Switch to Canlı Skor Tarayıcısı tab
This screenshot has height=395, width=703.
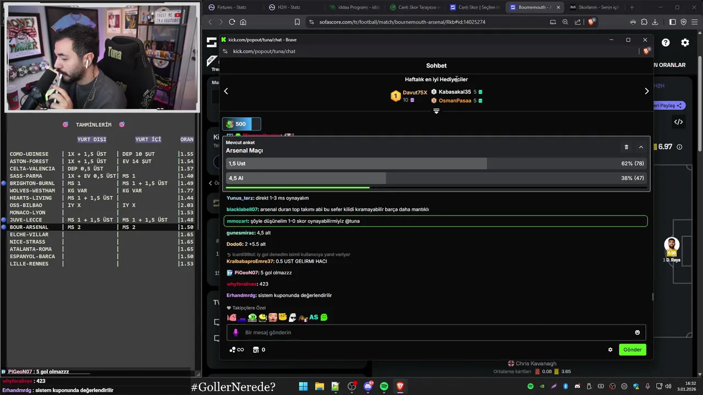point(415,7)
